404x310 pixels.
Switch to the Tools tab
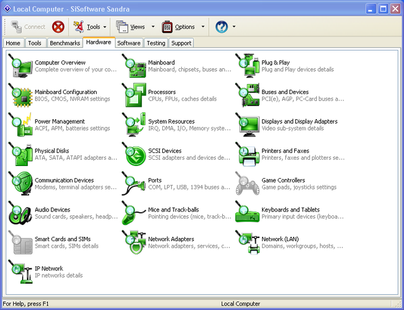pos(35,43)
